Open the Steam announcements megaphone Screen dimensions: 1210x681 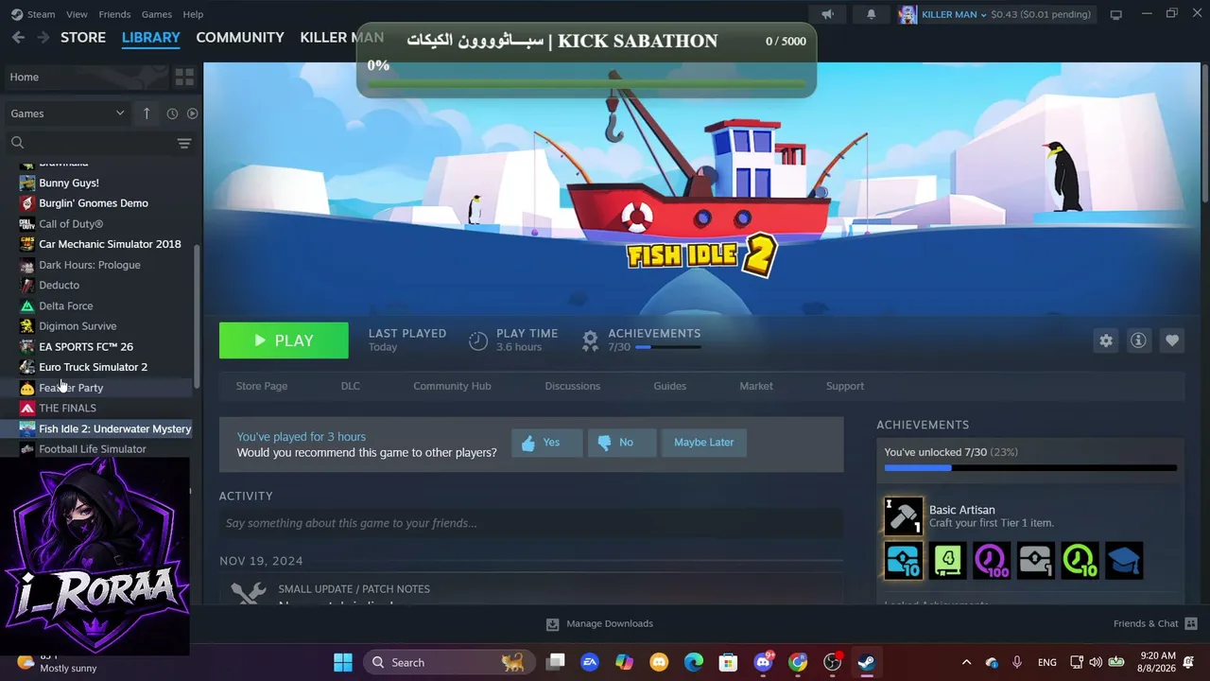[827, 14]
